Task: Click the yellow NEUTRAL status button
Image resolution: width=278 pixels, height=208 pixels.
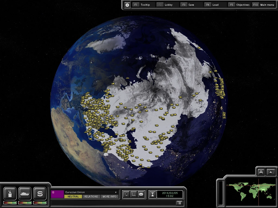Action: tap(73, 197)
